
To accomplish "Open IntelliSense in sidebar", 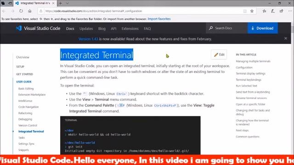I will click(x=25, y=101).
